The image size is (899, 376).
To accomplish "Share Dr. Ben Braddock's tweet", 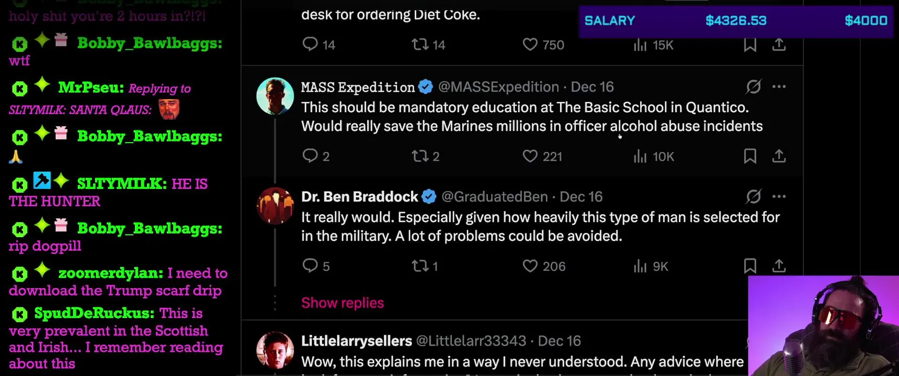I will [x=779, y=266].
